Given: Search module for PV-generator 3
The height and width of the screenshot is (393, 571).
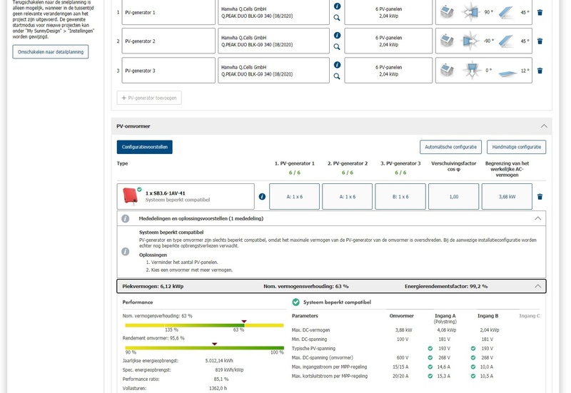Looking at the screenshot, I should tap(337, 76).
